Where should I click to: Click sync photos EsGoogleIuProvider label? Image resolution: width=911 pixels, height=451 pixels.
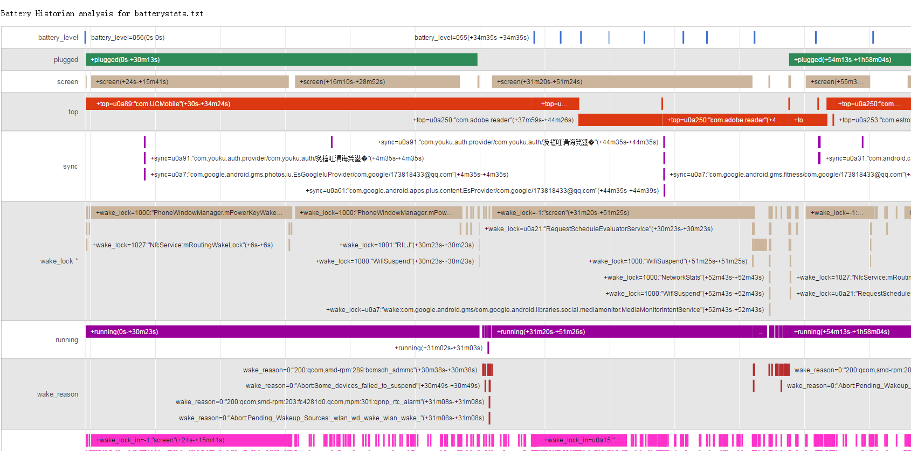329,175
